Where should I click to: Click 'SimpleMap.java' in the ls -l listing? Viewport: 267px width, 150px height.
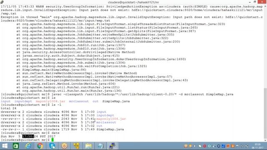click(x=110, y=129)
